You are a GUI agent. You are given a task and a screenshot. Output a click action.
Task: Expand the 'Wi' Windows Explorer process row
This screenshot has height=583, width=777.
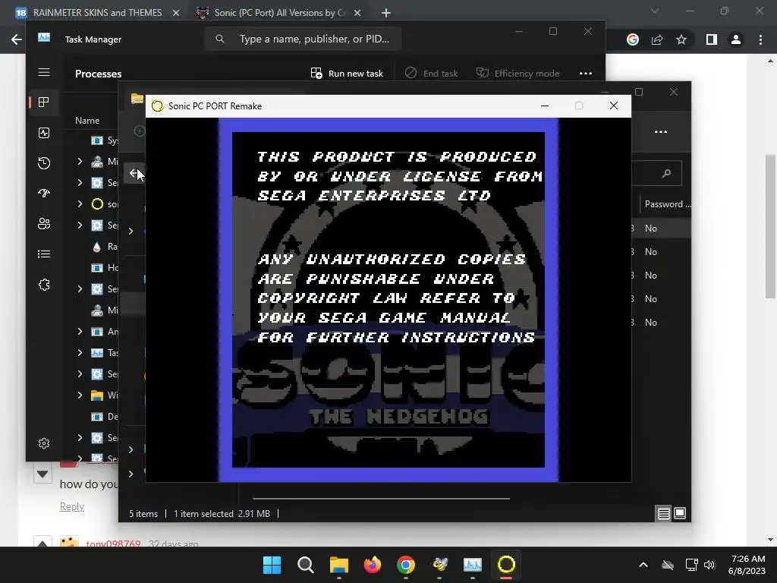tap(80, 395)
